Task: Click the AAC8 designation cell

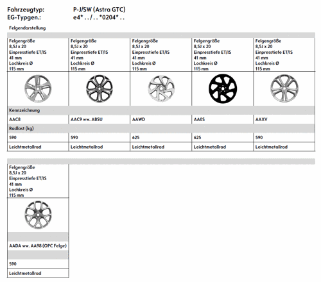Action: tap(38, 119)
